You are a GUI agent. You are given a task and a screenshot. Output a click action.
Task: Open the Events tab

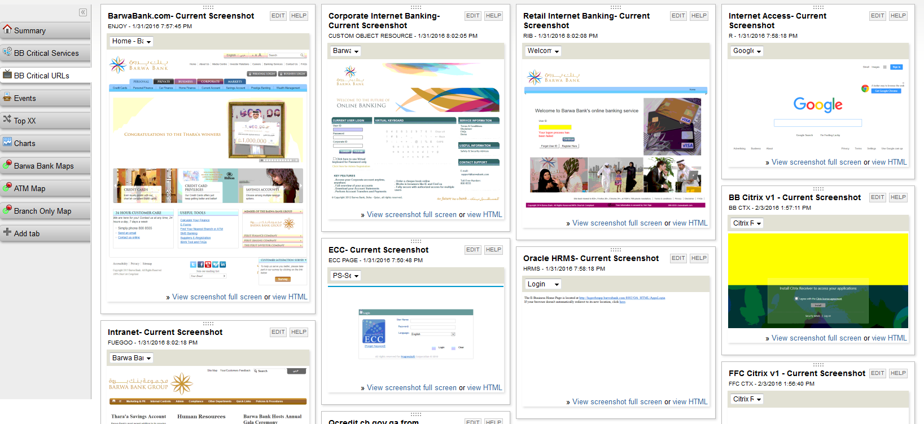[x=45, y=98]
